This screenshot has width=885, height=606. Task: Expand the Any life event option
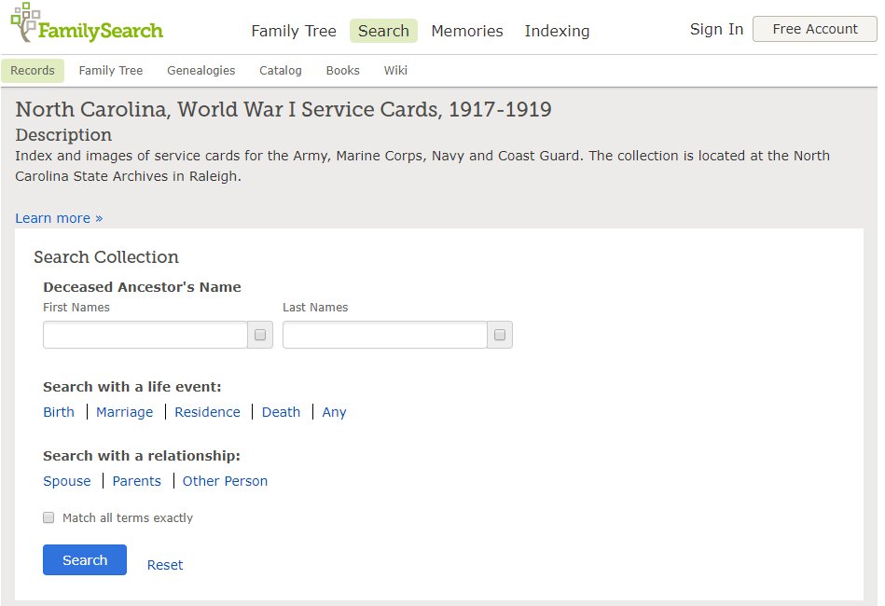point(334,412)
